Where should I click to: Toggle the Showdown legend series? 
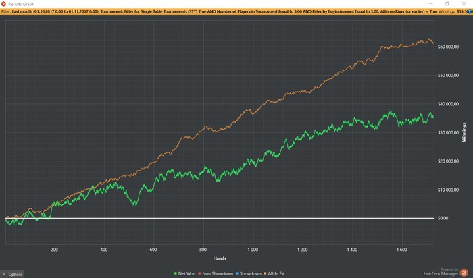(248, 273)
